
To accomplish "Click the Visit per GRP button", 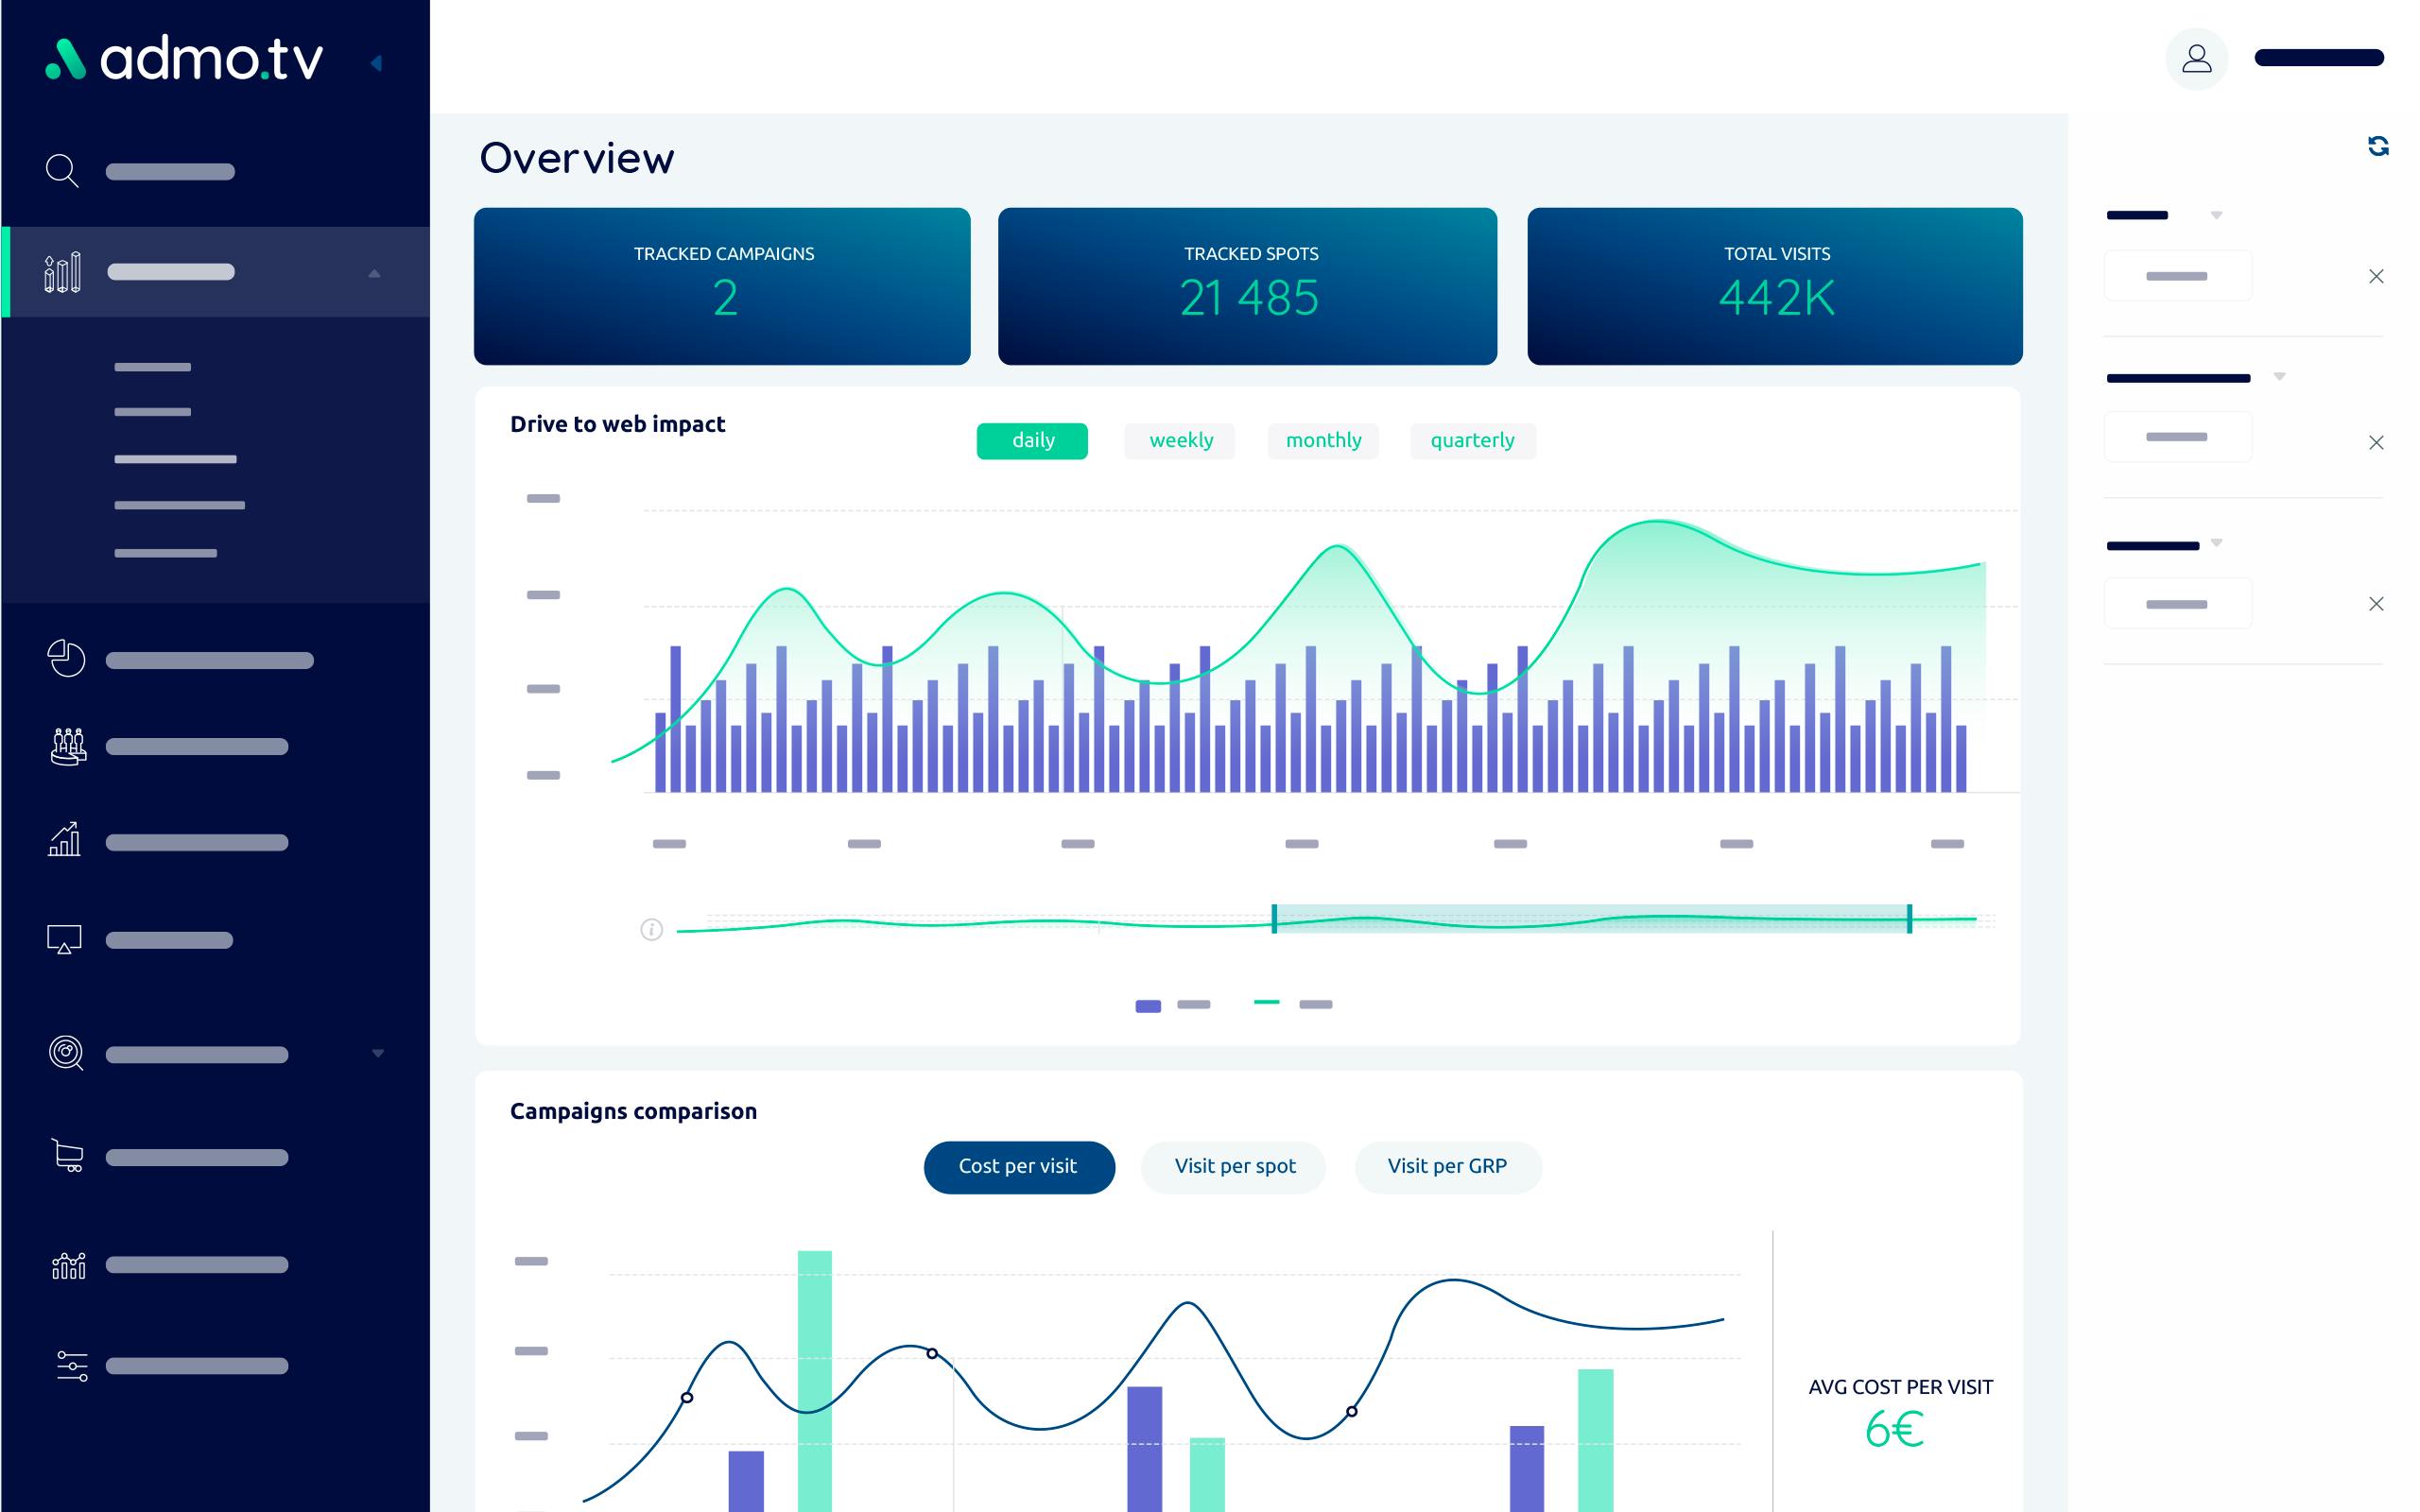I will [1444, 1165].
